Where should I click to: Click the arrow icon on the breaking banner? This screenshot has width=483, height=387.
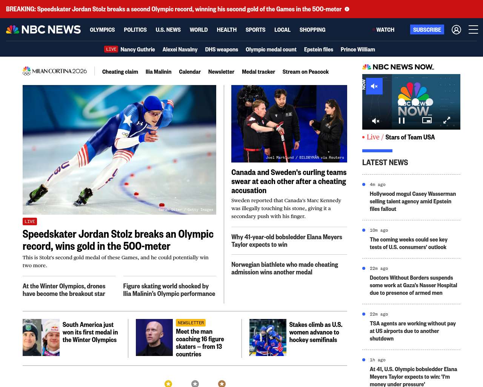347,9
